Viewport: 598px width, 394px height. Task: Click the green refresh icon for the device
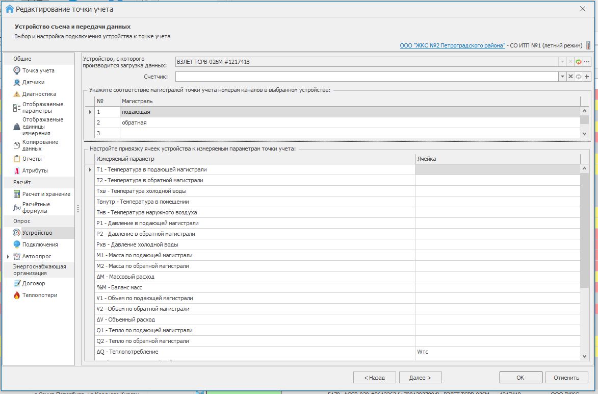[x=579, y=62]
